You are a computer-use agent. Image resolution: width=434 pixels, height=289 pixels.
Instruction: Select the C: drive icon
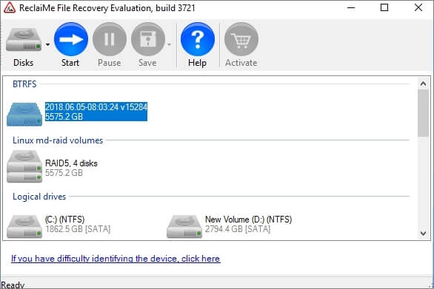click(x=24, y=227)
